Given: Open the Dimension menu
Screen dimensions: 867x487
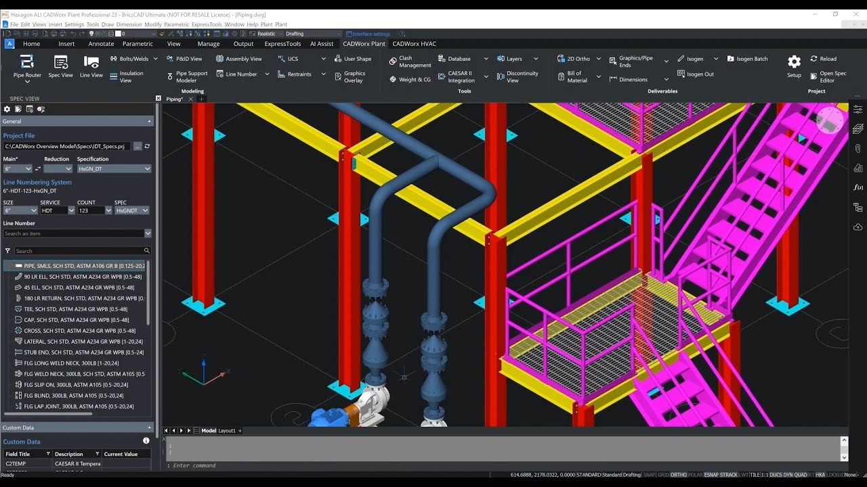Looking at the screenshot, I should tap(129, 24).
